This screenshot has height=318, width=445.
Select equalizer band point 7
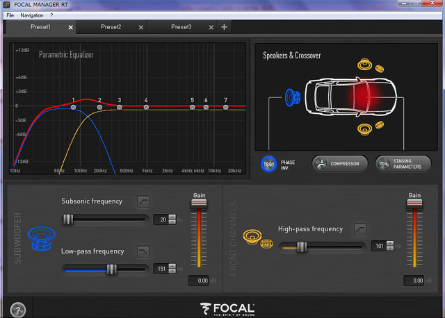click(x=225, y=108)
